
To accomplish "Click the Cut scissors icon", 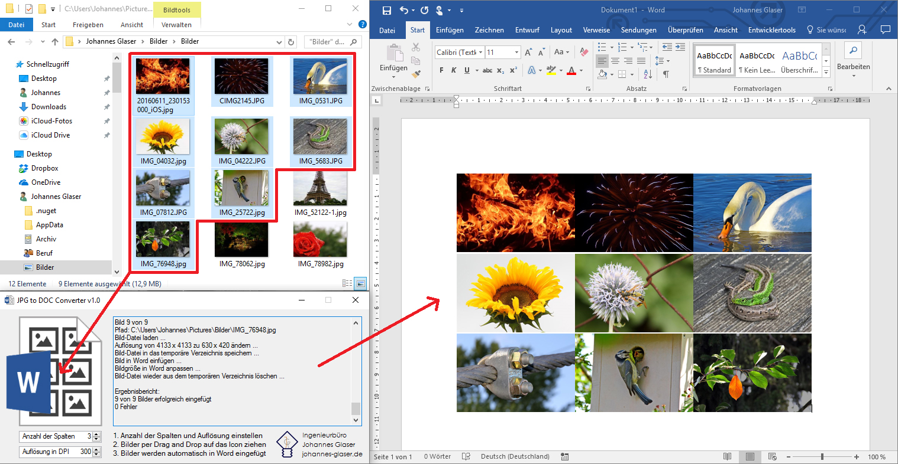I will tap(416, 47).
